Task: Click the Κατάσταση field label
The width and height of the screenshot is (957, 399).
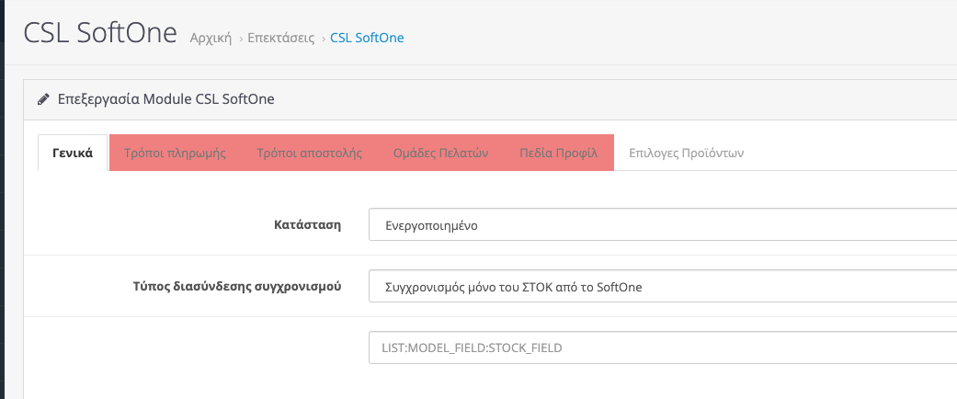Action: point(308,224)
